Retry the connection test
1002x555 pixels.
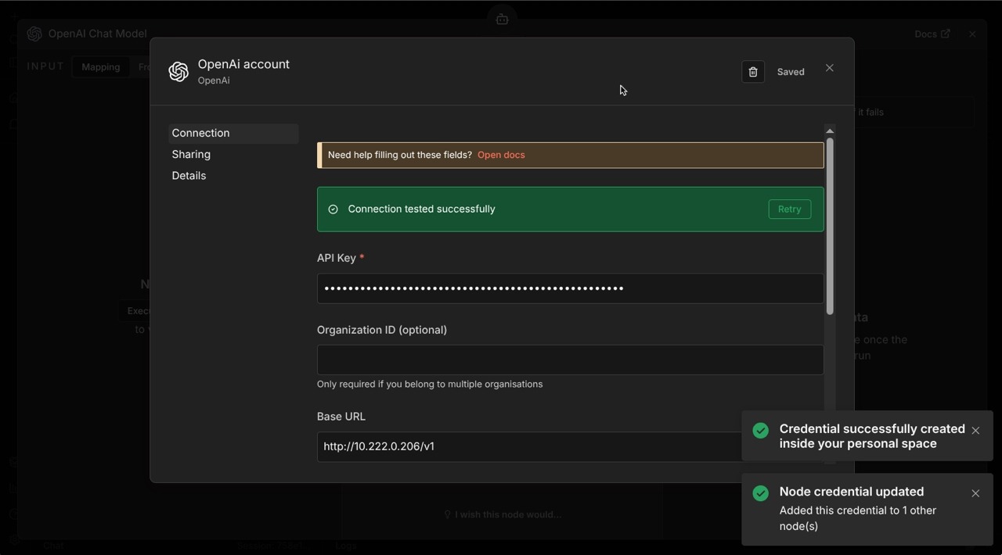point(789,209)
